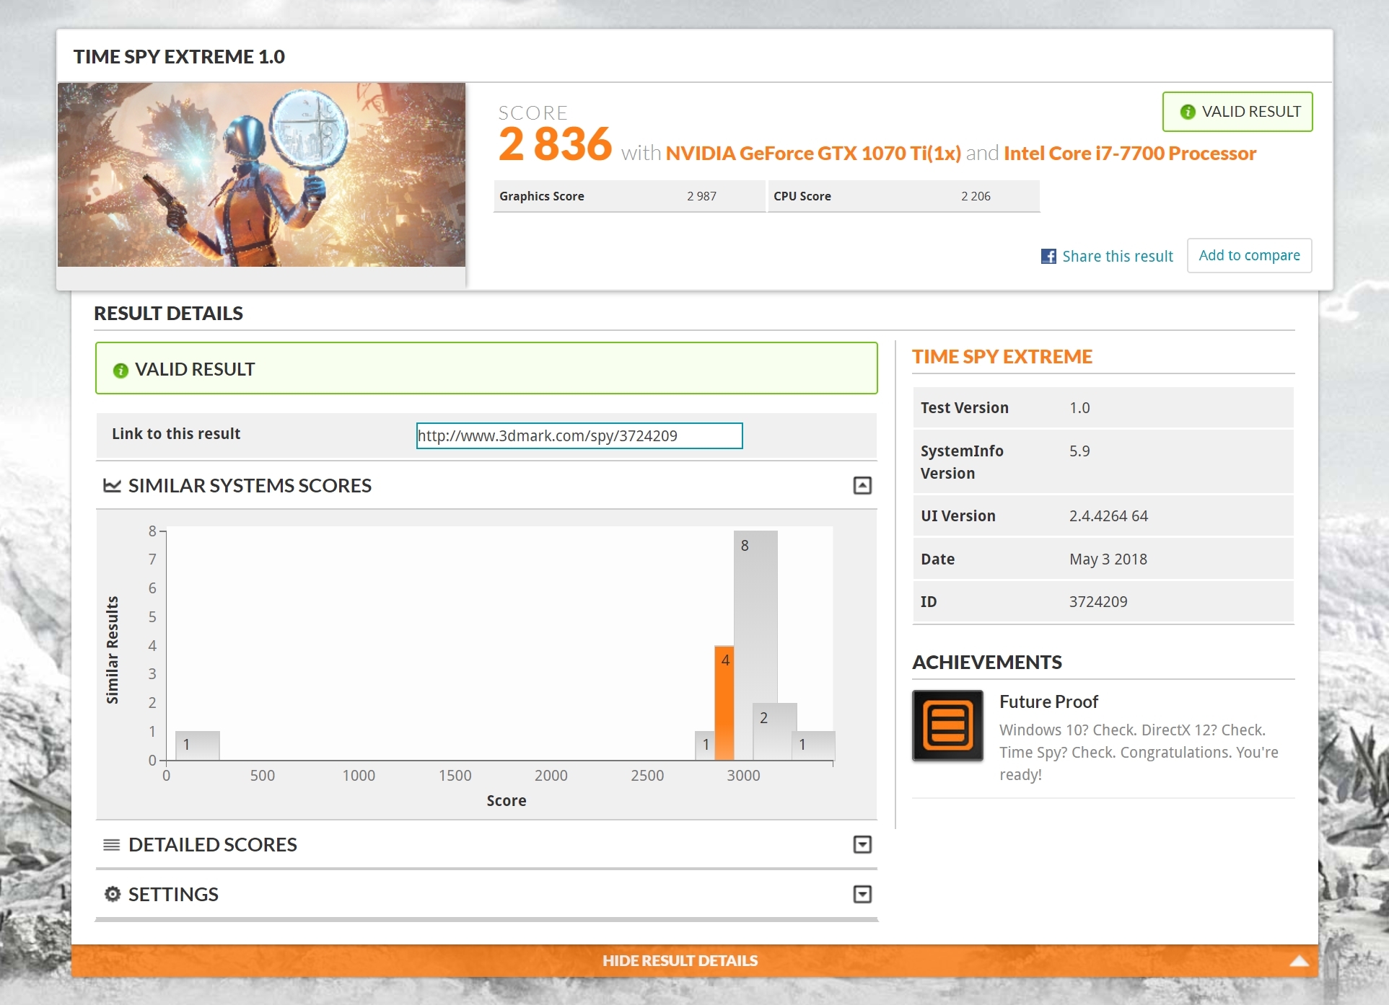1389x1005 pixels.
Task: Expand the Settings section
Action: (x=862, y=894)
